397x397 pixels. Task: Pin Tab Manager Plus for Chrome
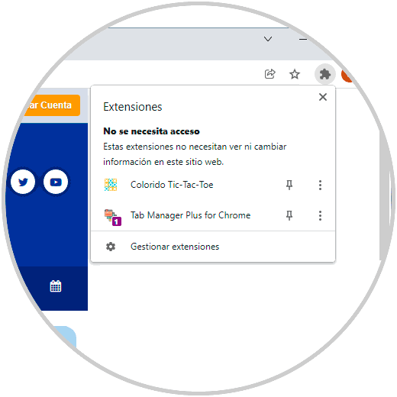point(289,215)
